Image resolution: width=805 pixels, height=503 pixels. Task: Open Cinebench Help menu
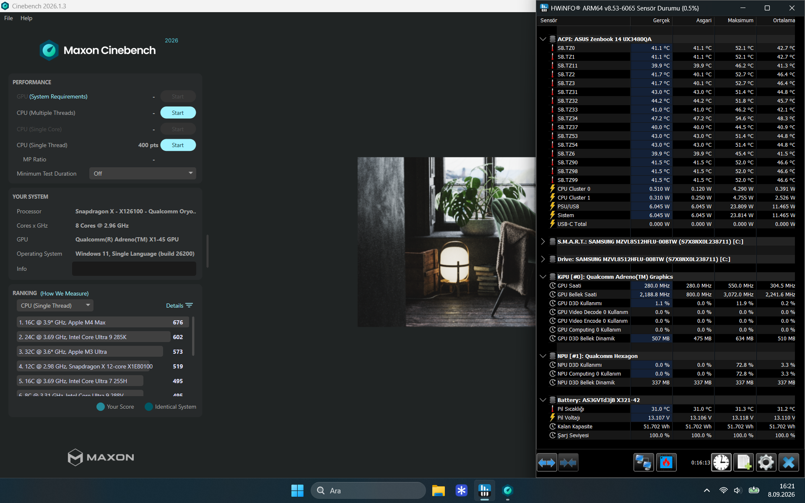(x=26, y=18)
